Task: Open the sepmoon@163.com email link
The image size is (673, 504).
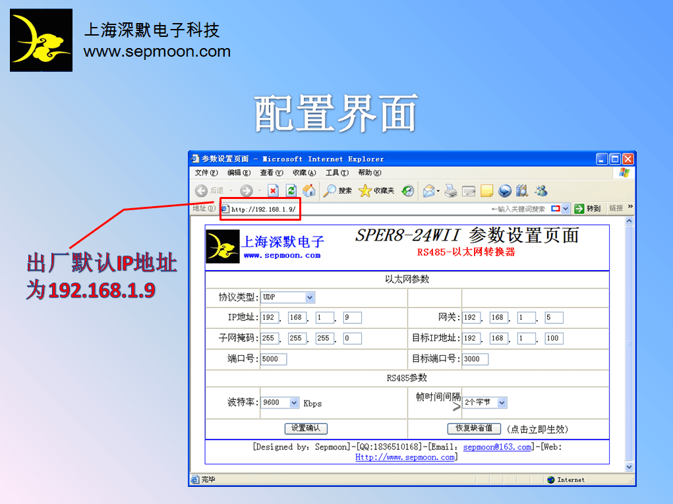Action: (497, 447)
